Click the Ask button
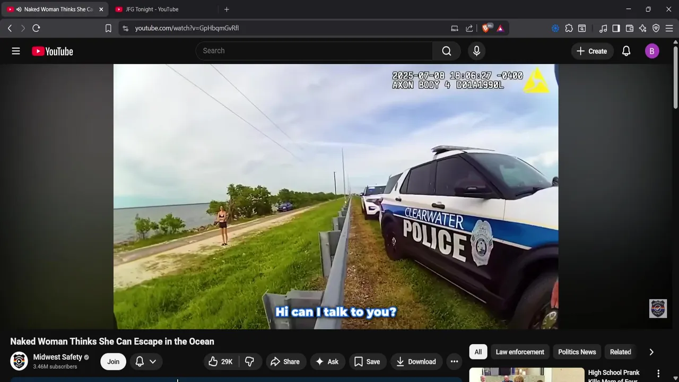 327,362
